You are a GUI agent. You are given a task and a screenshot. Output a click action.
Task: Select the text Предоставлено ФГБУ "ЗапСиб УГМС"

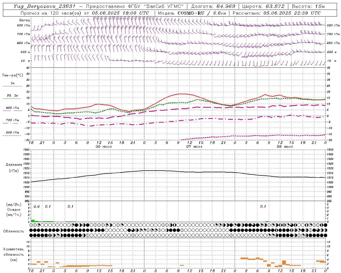point(135,6)
